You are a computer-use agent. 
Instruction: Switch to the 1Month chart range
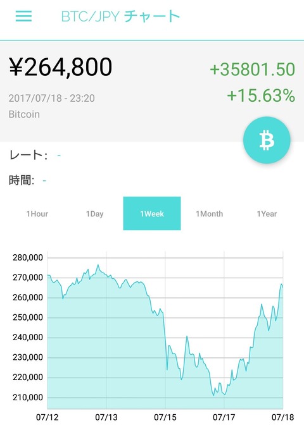[209, 214]
